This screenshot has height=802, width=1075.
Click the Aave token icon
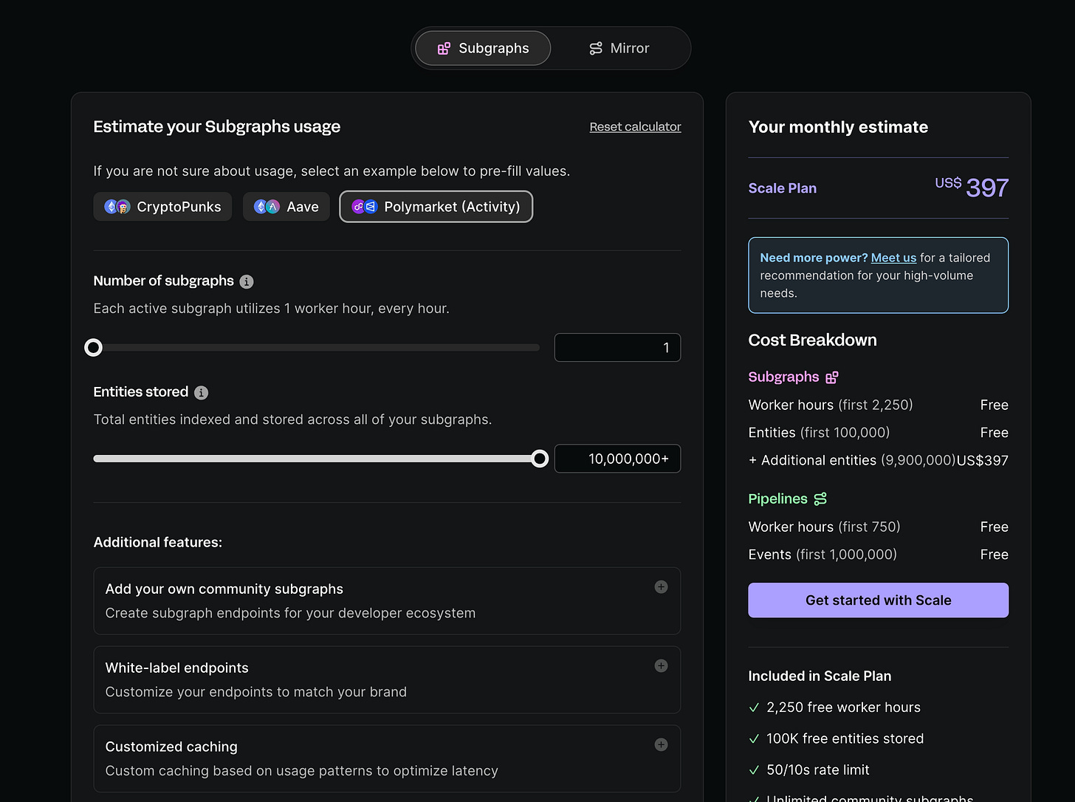point(267,207)
